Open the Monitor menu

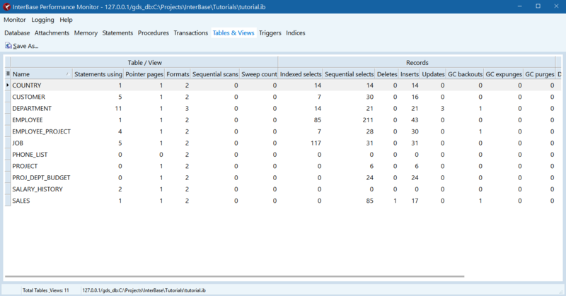pos(15,20)
